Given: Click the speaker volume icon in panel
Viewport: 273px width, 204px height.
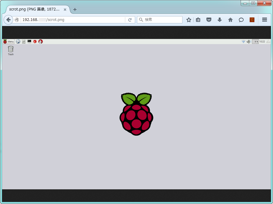Looking at the screenshot, I should point(248,41).
